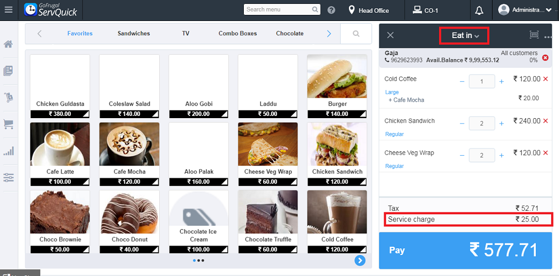Viewport: 559px width, 276px height.
Task: Show next categories with right chevron
Action: coord(328,34)
